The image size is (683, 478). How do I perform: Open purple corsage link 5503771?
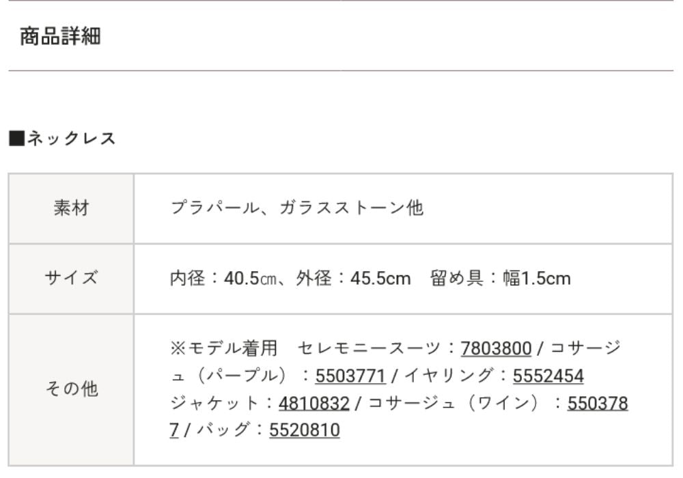coord(350,376)
